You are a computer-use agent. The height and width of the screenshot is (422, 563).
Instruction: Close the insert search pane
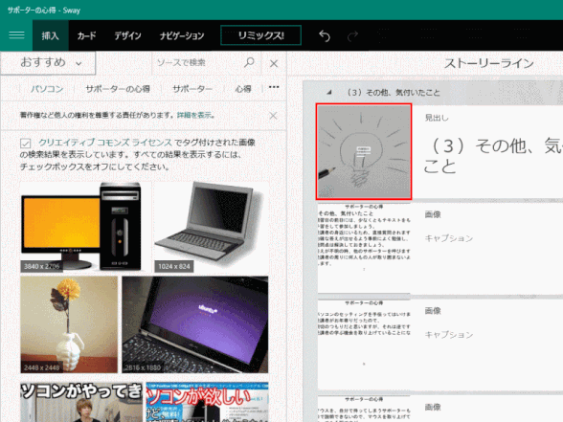coord(274,63)
